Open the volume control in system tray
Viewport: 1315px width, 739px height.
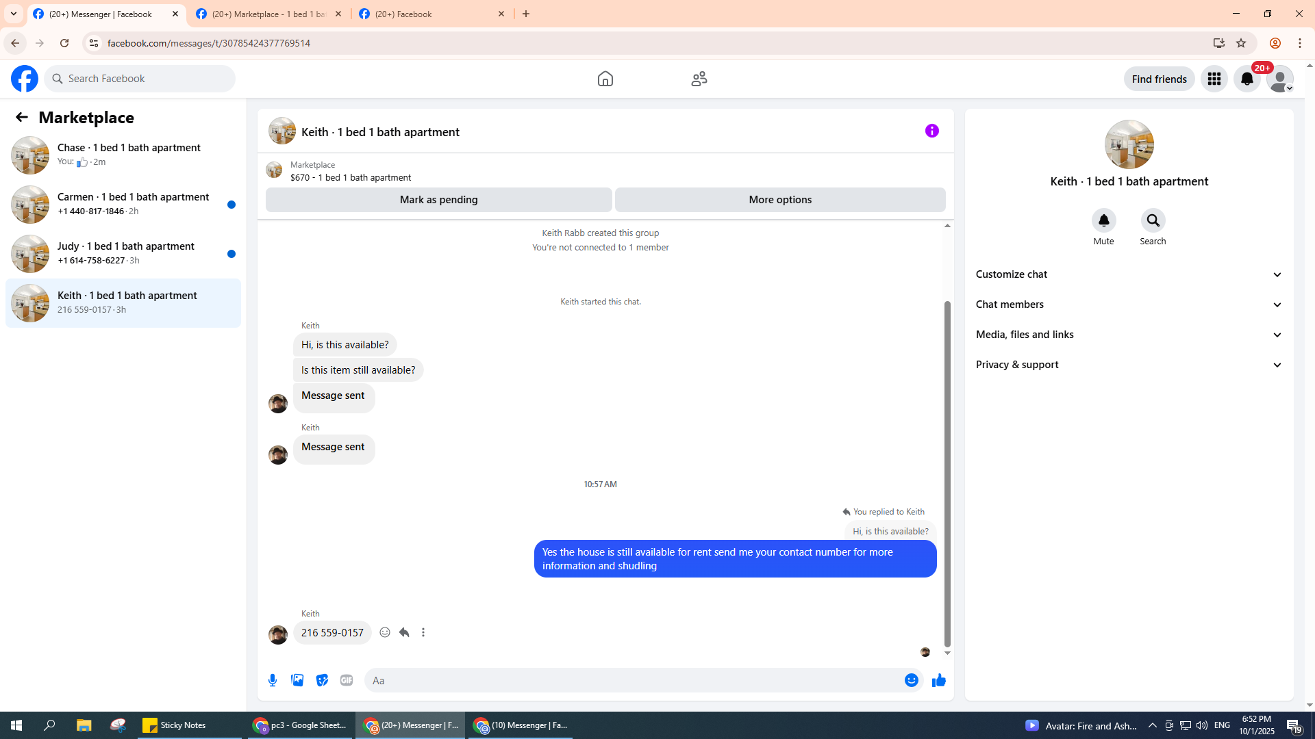(x=1202, y=725)
